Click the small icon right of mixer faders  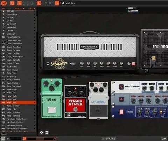pyautogui.click(x=50, y=3)
